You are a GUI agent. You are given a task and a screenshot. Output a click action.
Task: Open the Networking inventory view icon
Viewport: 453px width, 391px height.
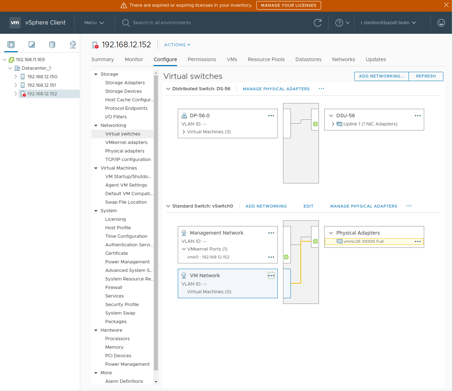(x=73, y=44)
